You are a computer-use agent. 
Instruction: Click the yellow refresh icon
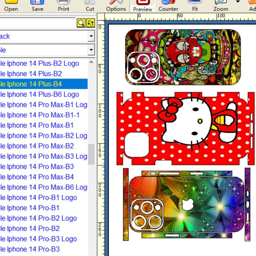click(x=91, y=23)
